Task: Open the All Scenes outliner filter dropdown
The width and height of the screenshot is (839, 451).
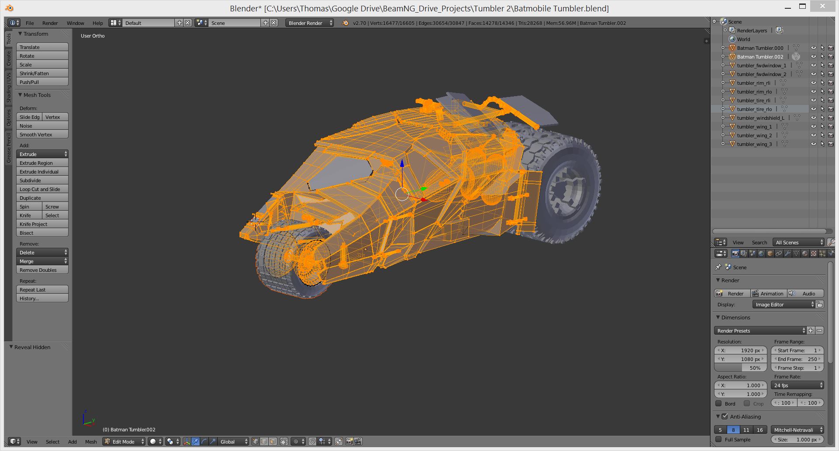Action: tap(798, 242)
